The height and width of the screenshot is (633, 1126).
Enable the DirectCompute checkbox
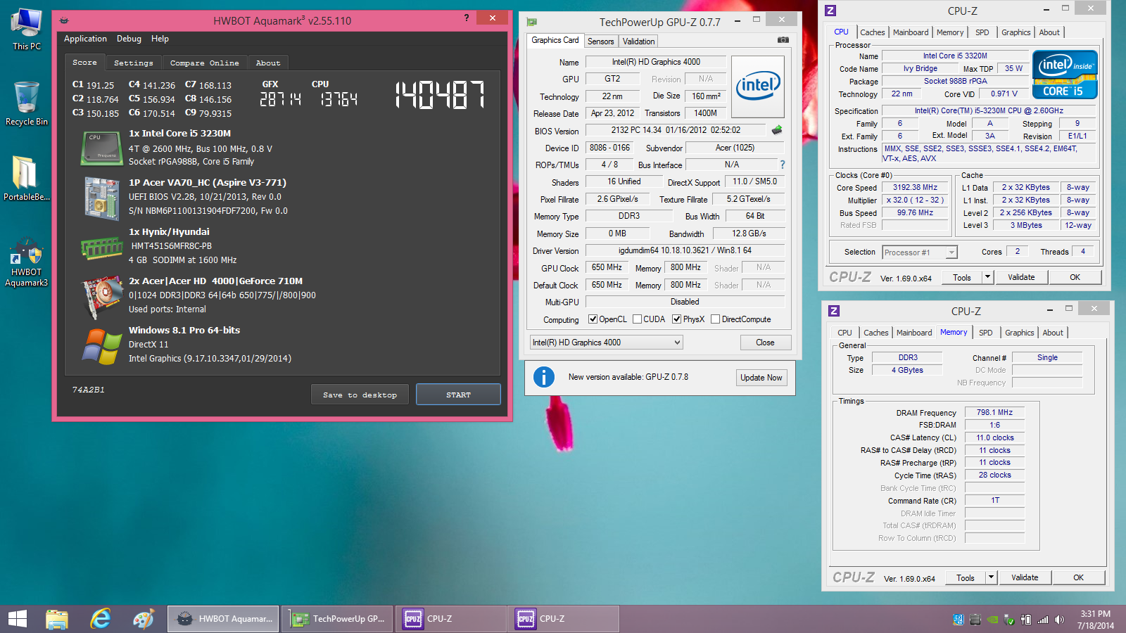715,319
